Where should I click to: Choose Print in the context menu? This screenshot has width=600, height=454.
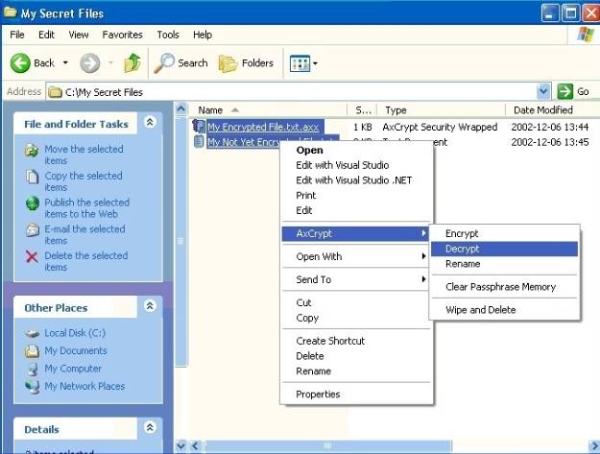(x=355, y=196)
